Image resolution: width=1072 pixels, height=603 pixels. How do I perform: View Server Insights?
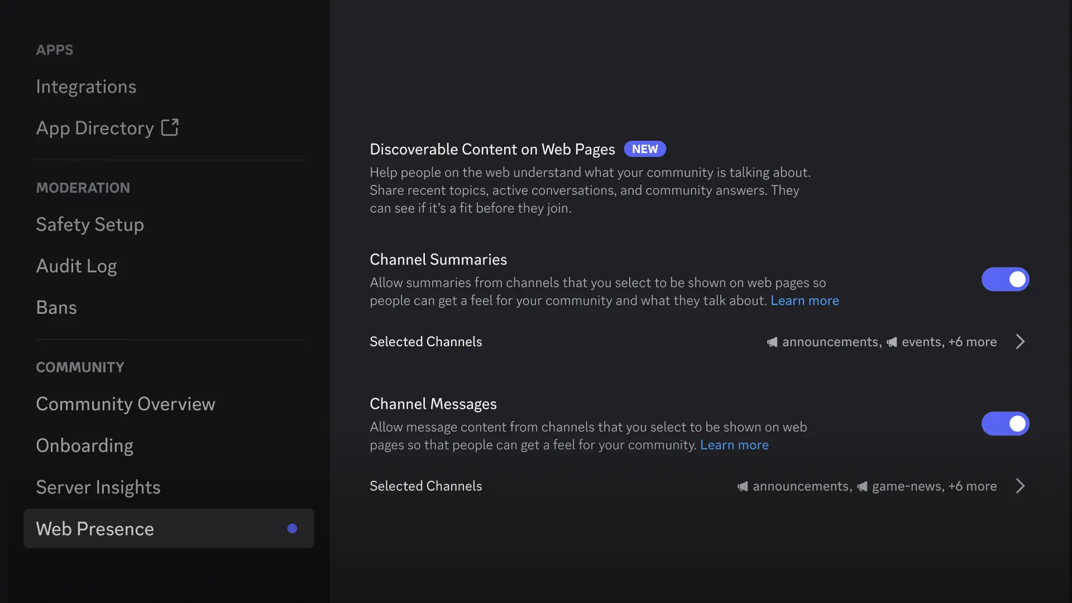click(98, 487)
